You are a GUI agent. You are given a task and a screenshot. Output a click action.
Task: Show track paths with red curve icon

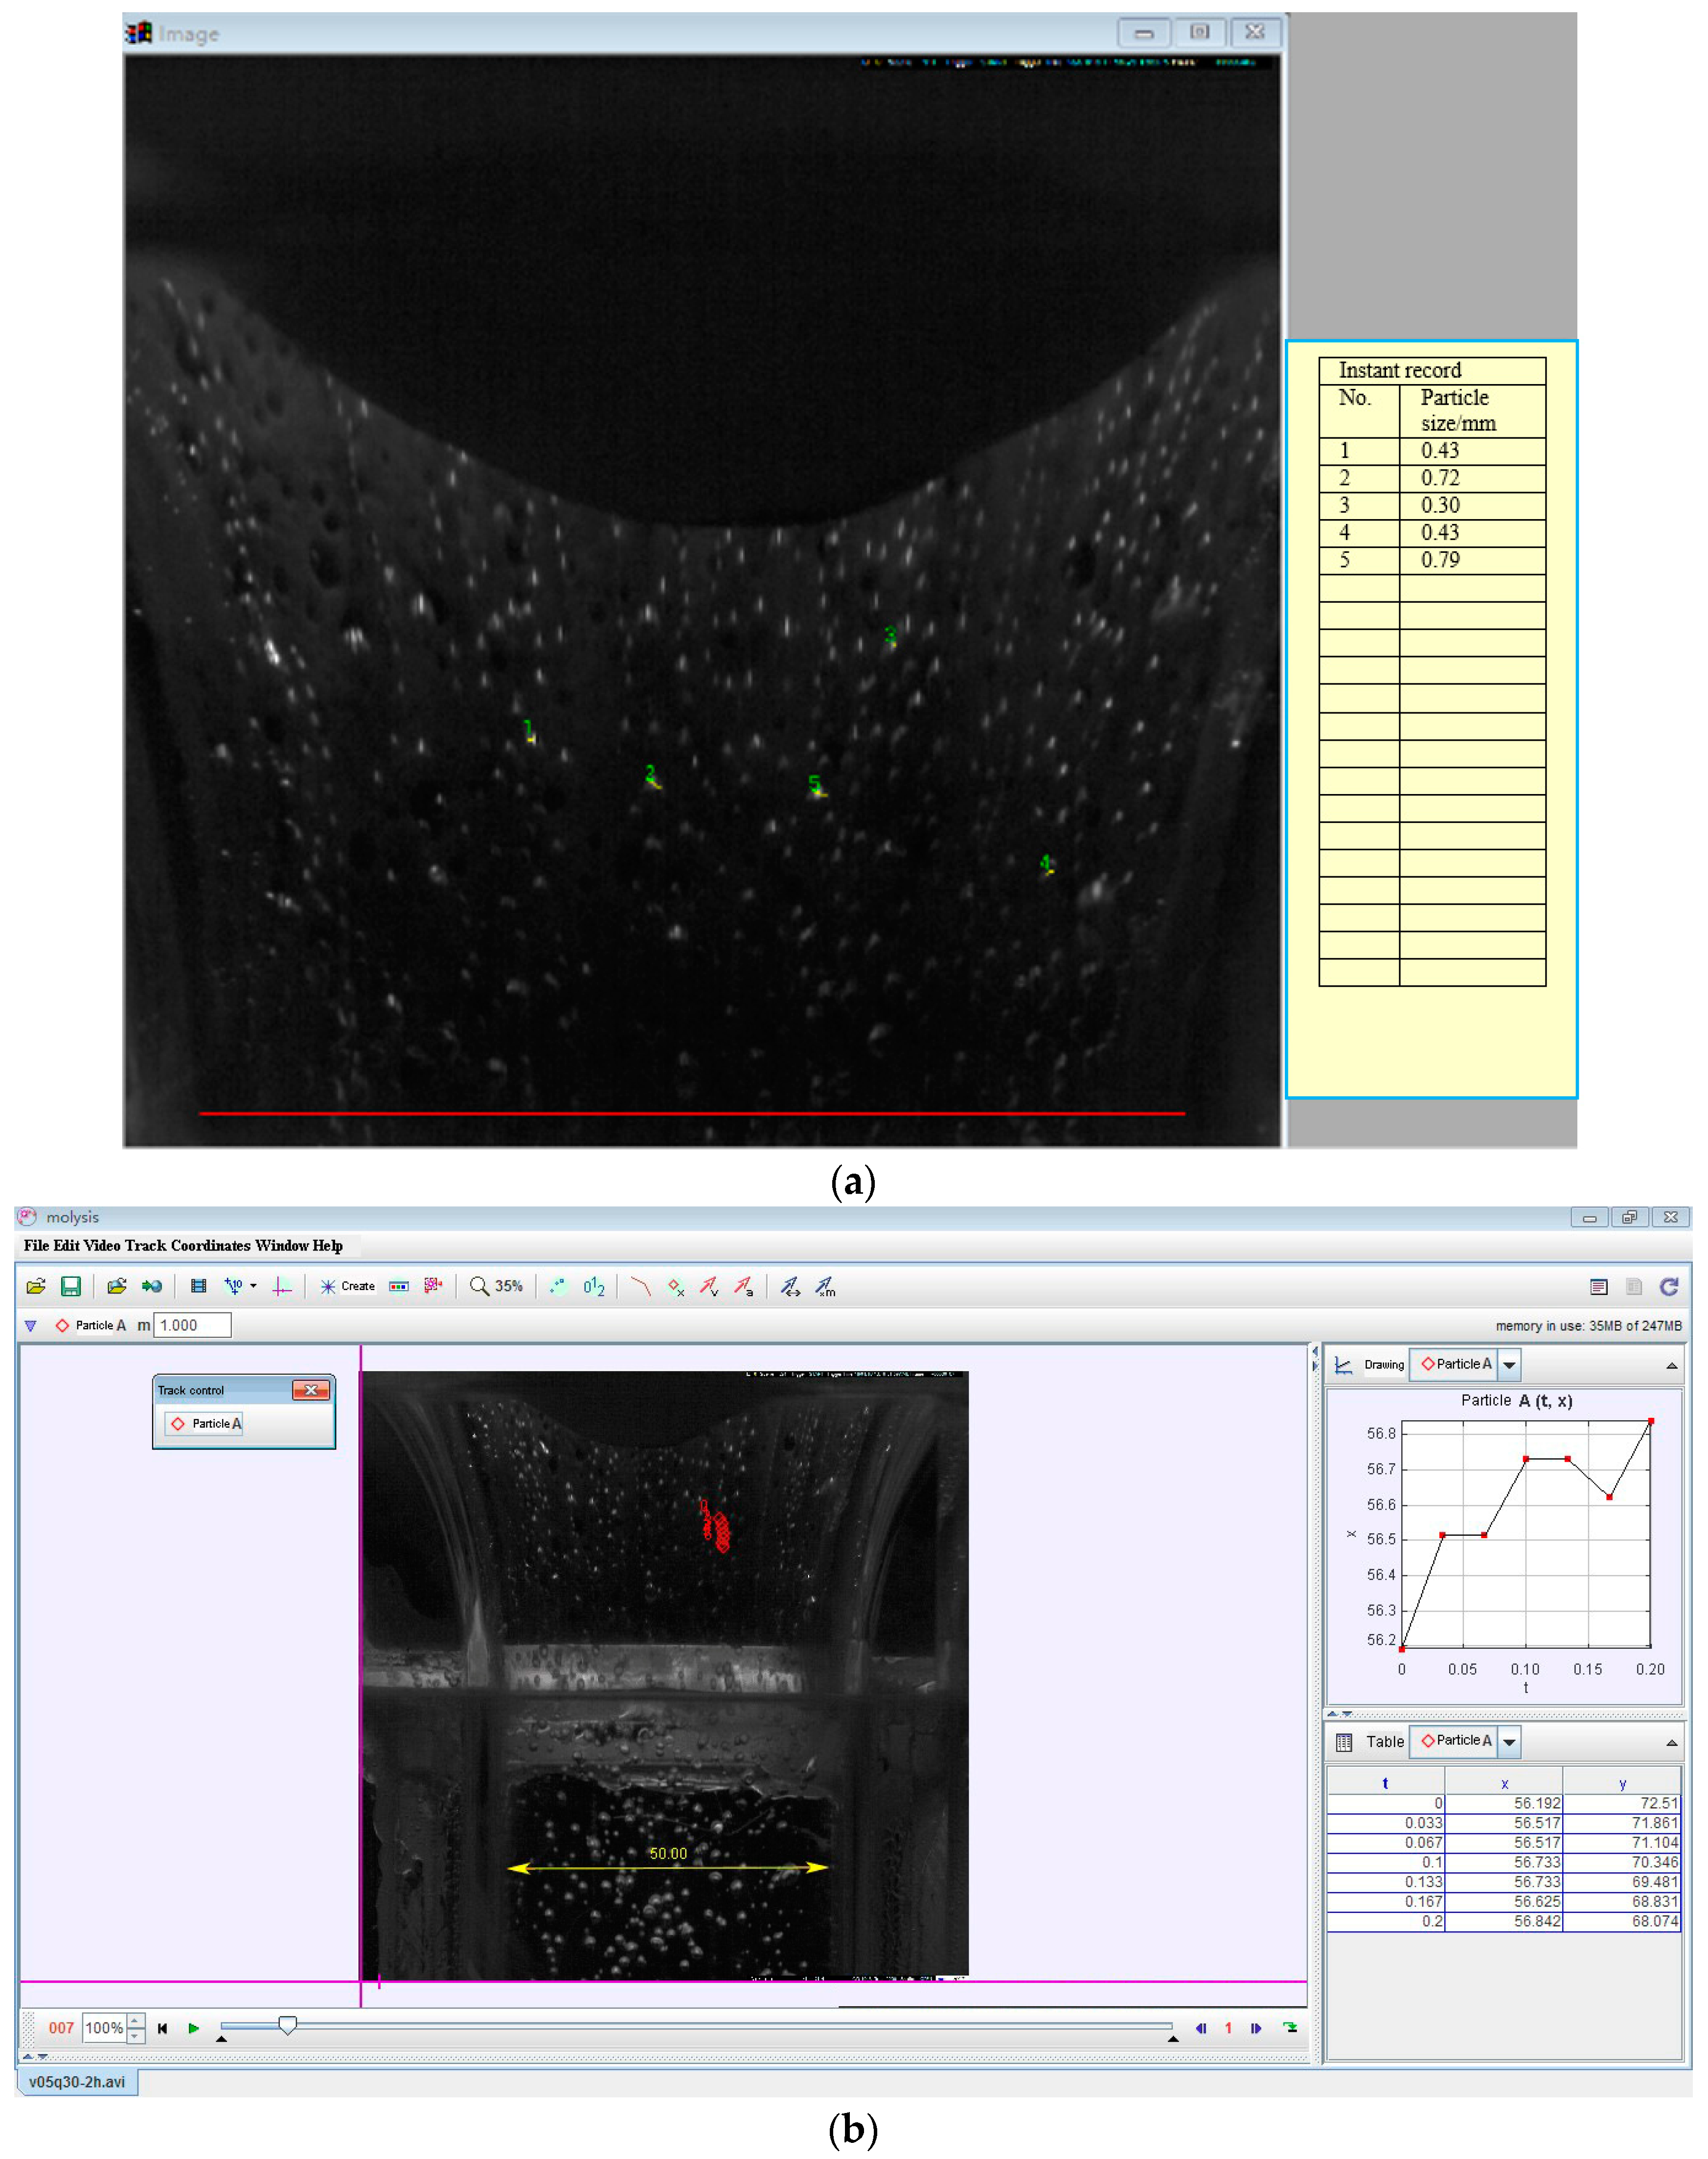coord(640,1286)
